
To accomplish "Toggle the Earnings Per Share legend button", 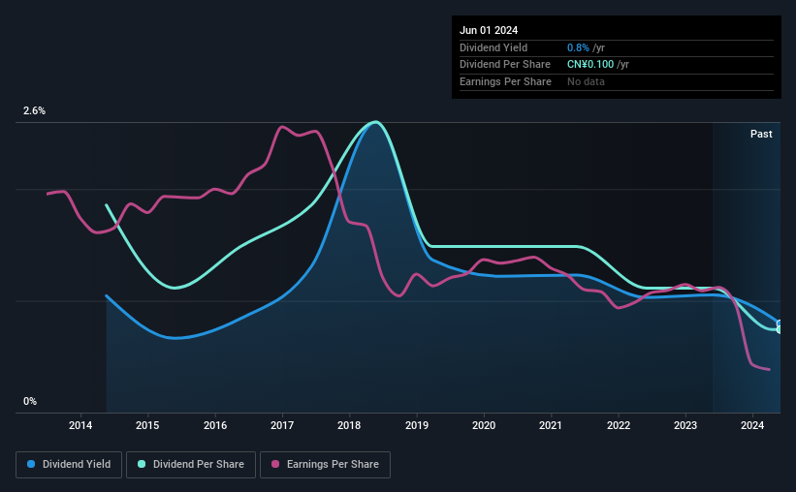I will (x=325, y=465).
